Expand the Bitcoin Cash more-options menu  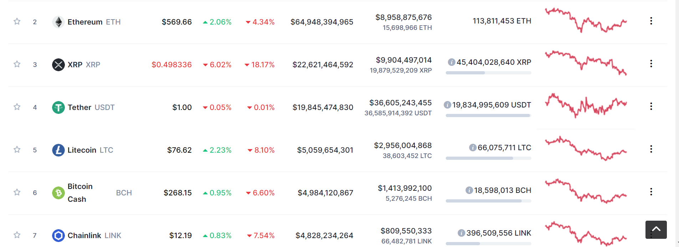[x=651, y=192]
